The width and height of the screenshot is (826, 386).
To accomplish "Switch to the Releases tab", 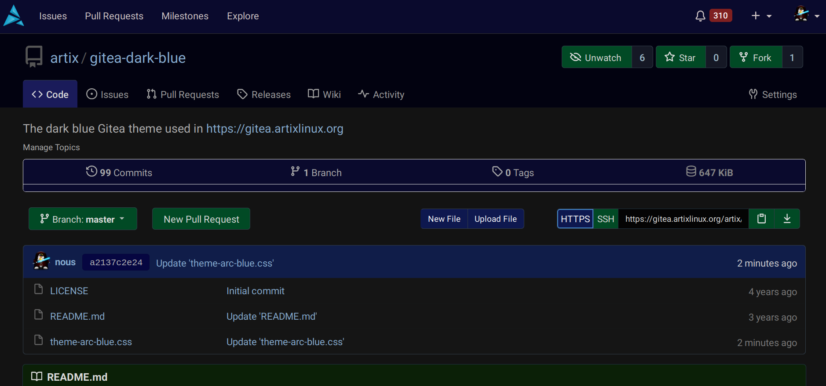I will pyautogui.click(x=264, y=94).
